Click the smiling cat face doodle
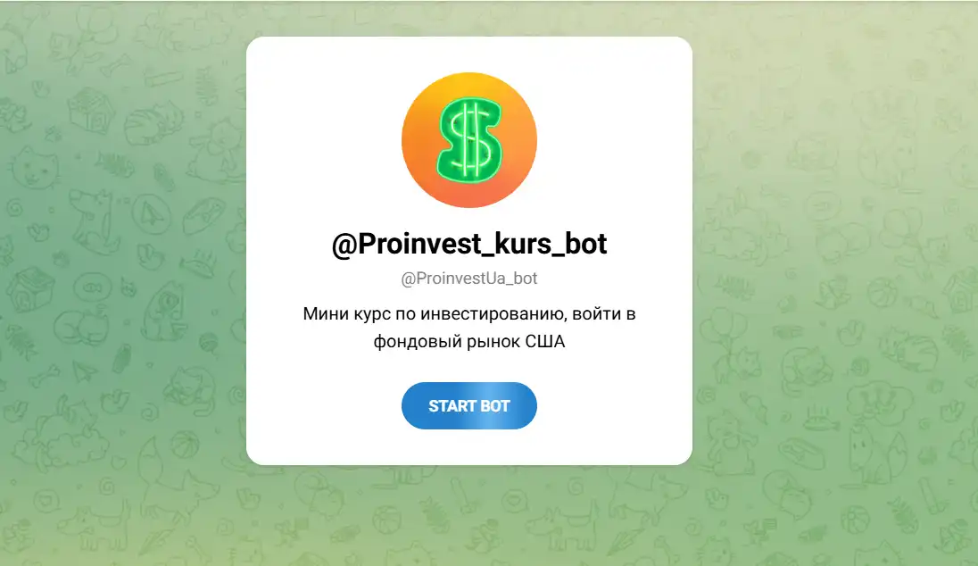The image size is (978, 566). coord(36,167)
